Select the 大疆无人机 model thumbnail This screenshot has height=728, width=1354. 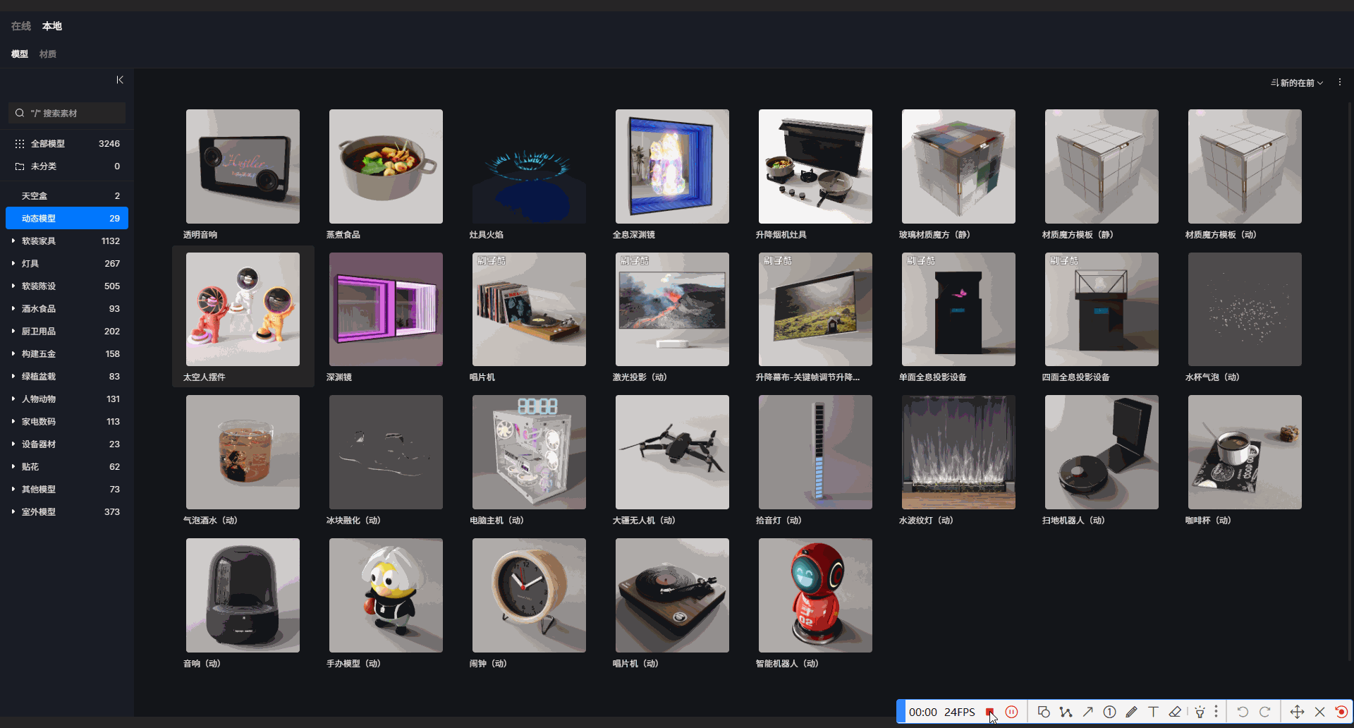click(x=672, y=452)
